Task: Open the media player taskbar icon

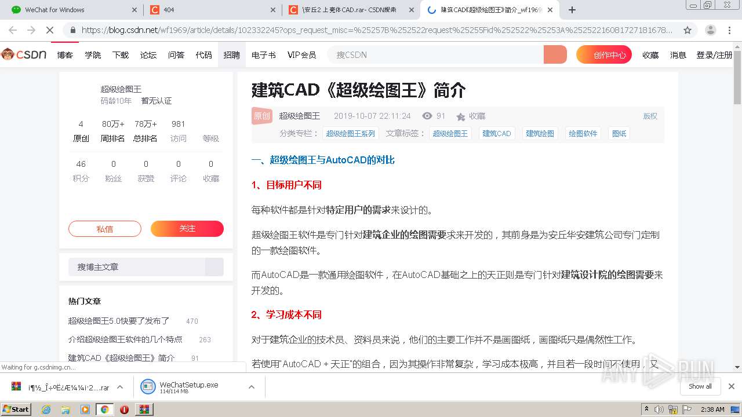Action: [85, 409]
